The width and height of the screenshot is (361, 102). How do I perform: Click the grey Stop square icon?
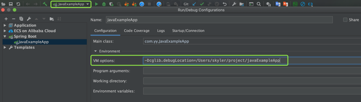point(149,4)
